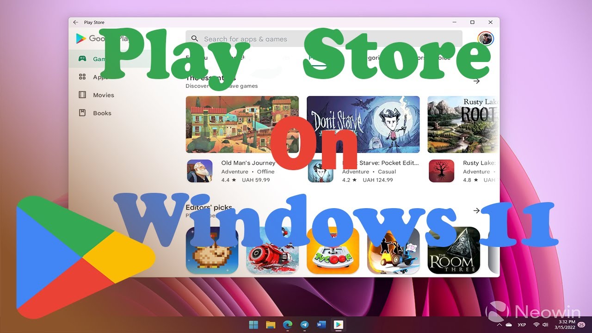Open Telegram from the taskbar
Viewport: 592px width, 333px height.
(304, 325)
